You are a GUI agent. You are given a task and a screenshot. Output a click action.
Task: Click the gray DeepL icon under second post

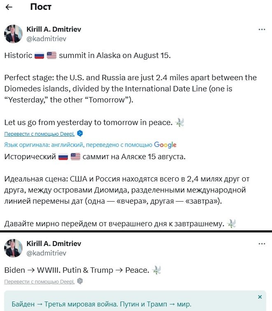(x=80, y=281)
